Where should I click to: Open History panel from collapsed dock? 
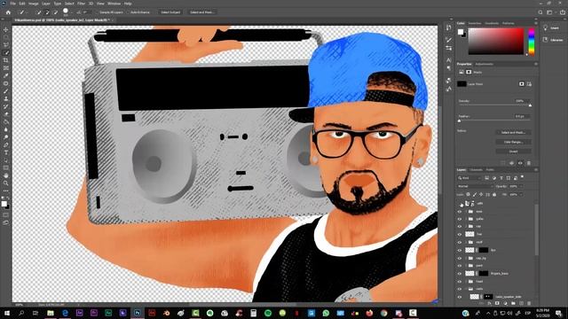point(449,27)
